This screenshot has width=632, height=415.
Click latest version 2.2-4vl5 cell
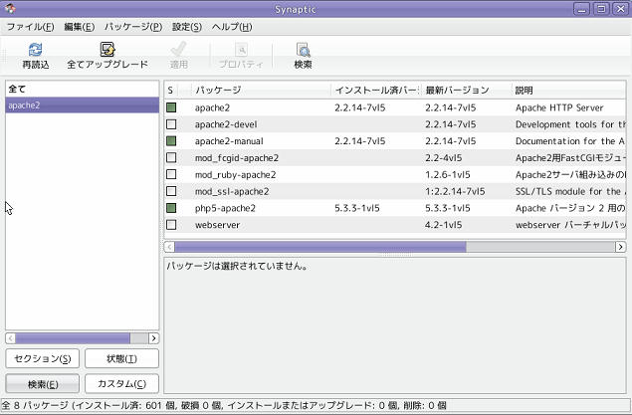(443, 158)
